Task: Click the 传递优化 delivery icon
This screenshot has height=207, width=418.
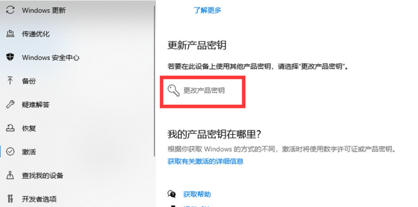Action: click(10, 34)
